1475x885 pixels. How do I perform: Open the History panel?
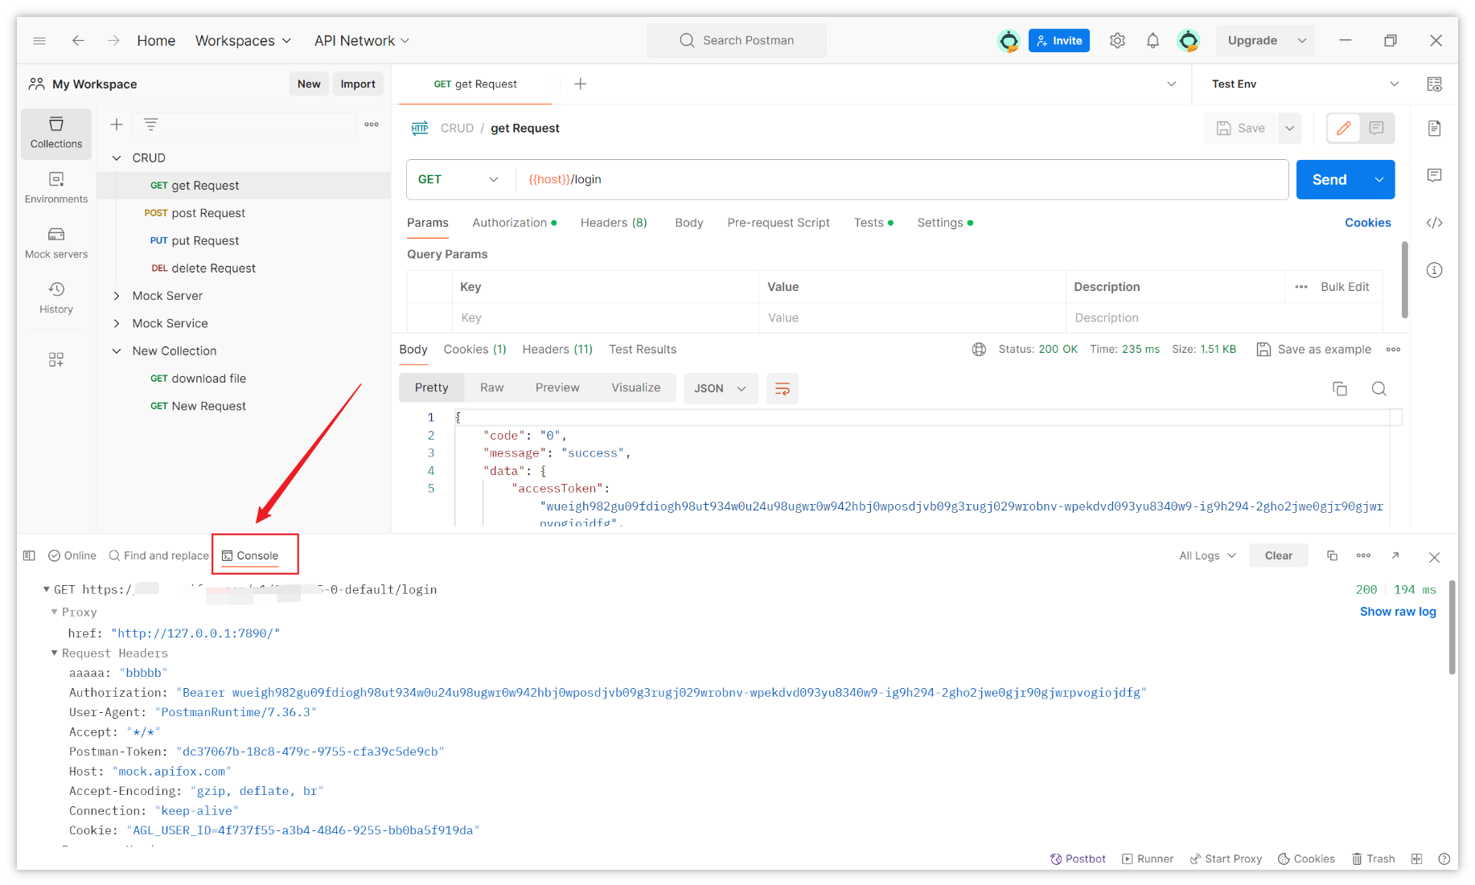pyautogui.click(x=55, y=297)
